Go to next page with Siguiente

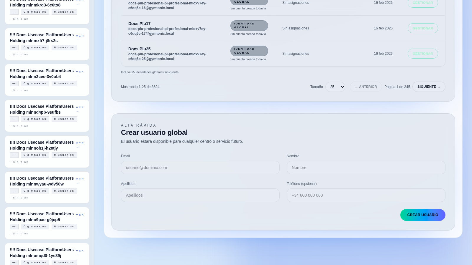[428, 87]
